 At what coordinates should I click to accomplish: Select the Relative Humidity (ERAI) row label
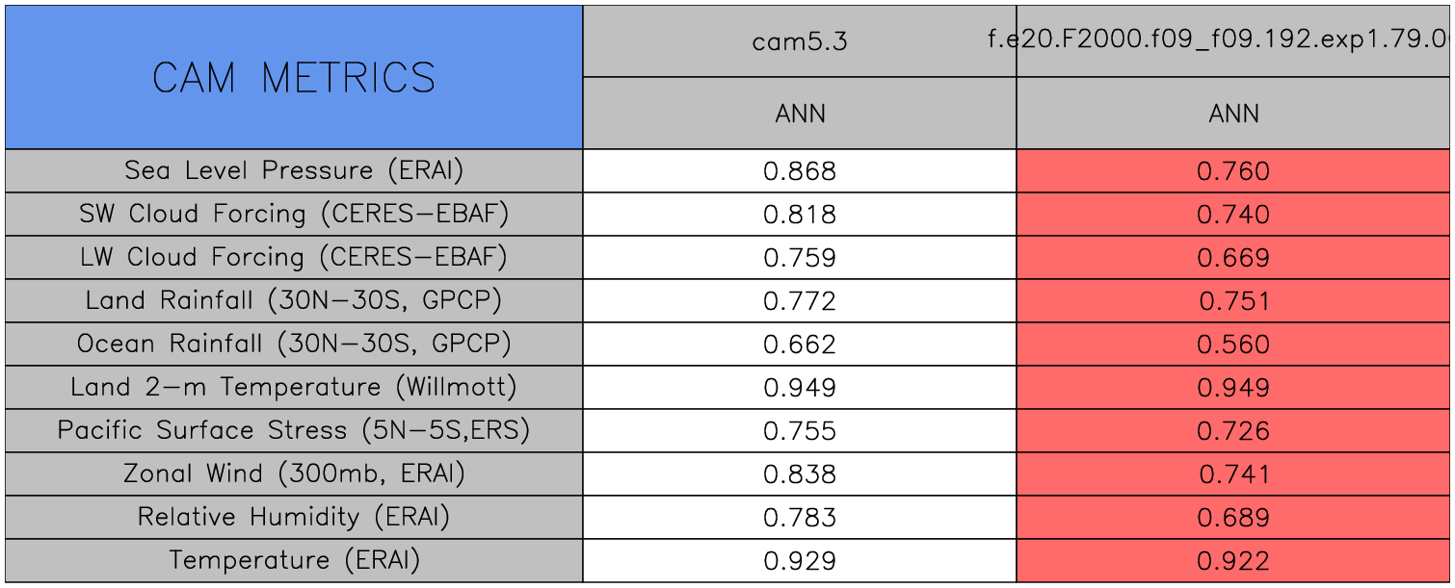click(294, 518)
